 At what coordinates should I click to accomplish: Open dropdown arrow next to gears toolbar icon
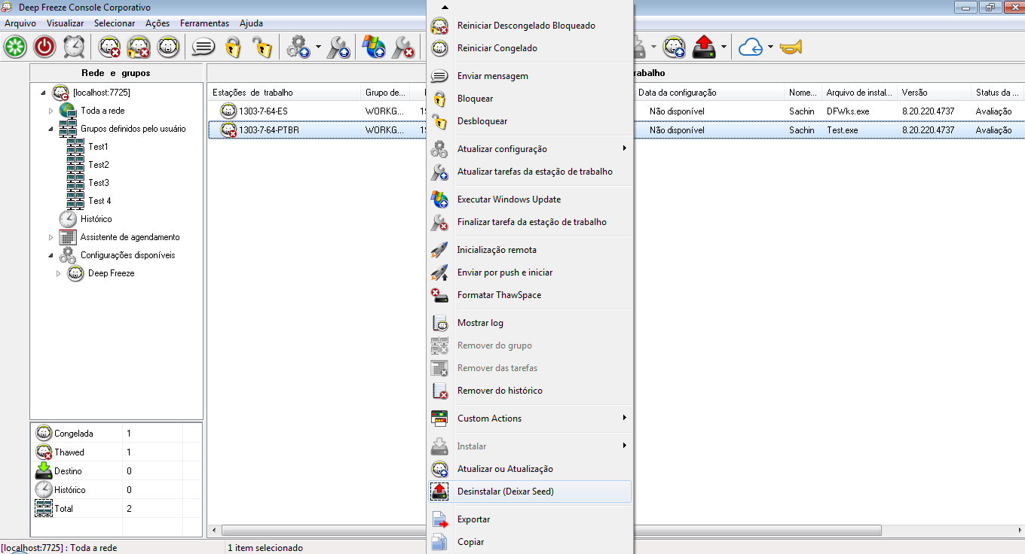coord(318,47)
